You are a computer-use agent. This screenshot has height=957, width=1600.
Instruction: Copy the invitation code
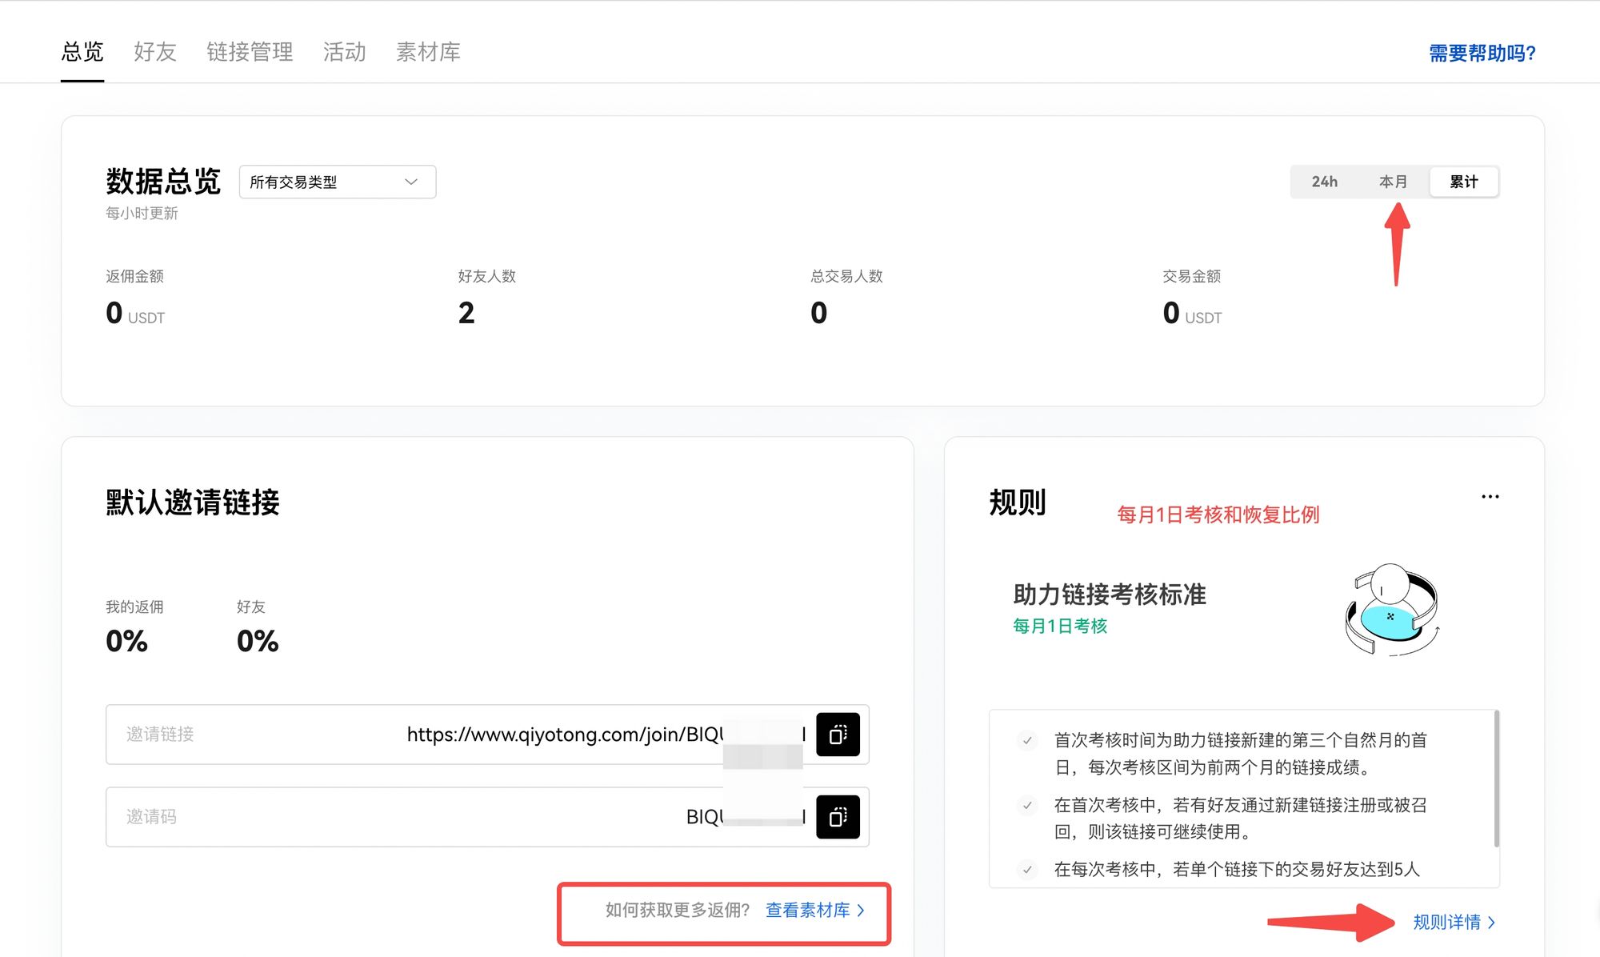point(838,817)
